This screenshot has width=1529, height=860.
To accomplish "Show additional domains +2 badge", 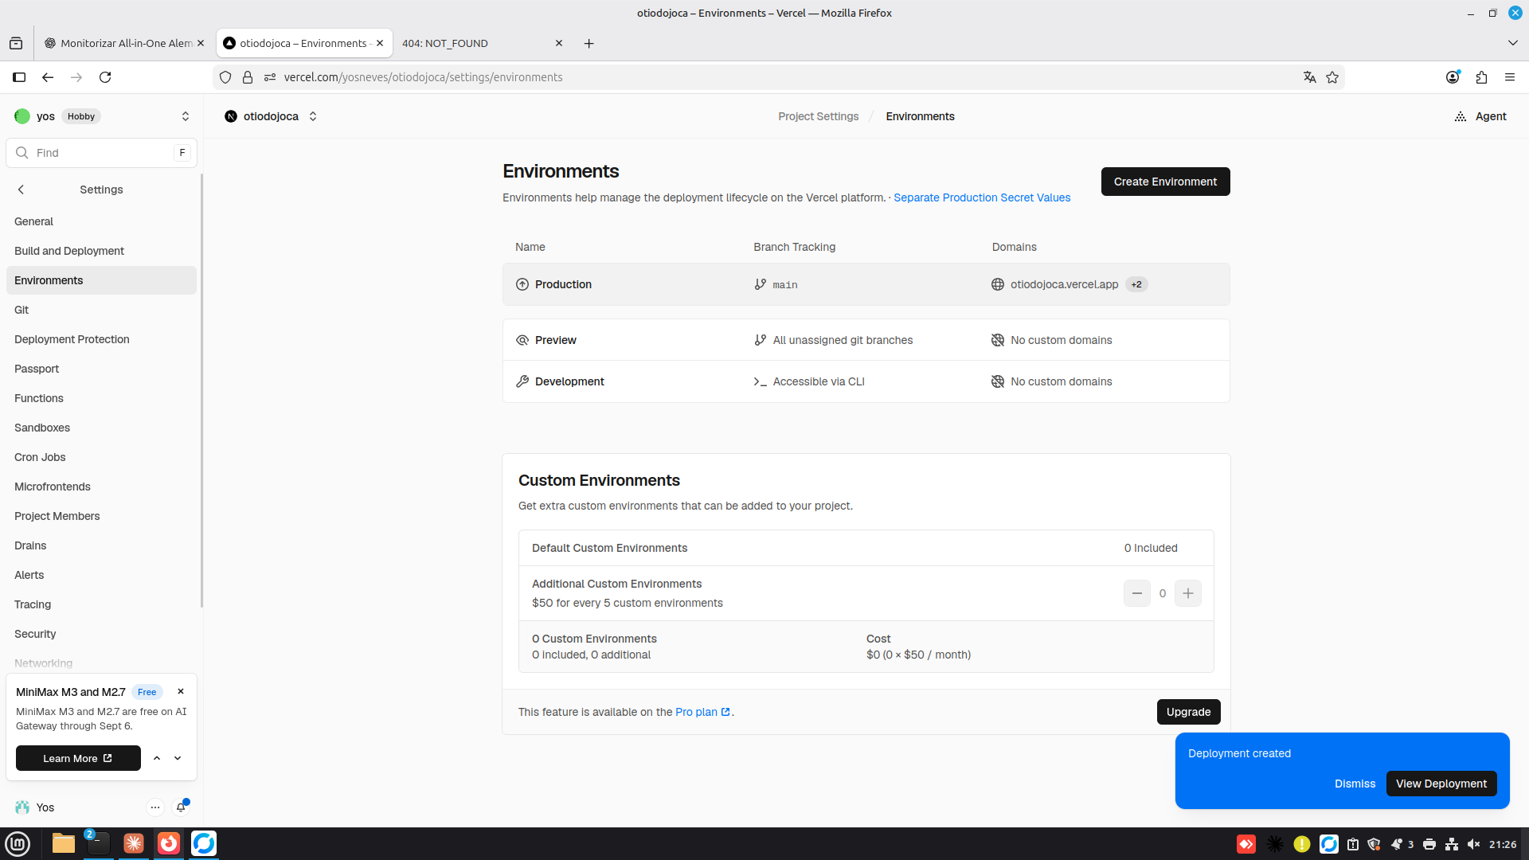I will click(1136, 284).
